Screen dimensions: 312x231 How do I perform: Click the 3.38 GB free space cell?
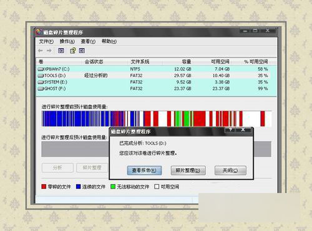point(222,82)
